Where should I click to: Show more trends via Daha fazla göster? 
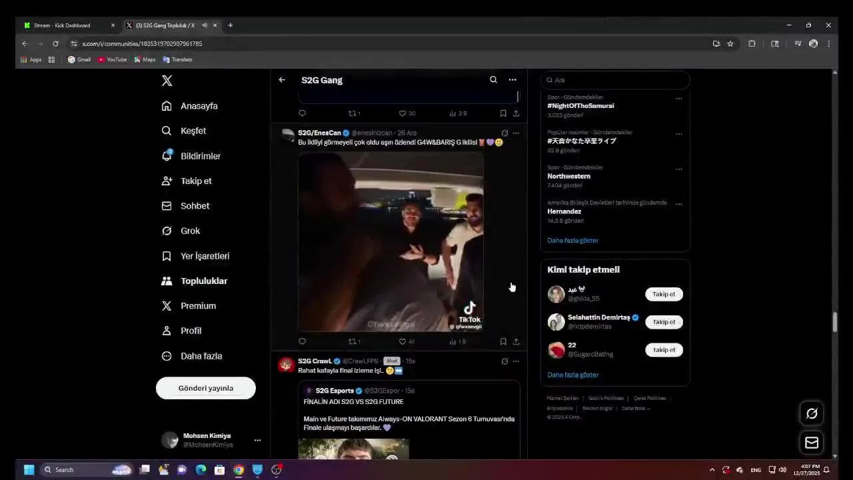(x=573, y=240)
